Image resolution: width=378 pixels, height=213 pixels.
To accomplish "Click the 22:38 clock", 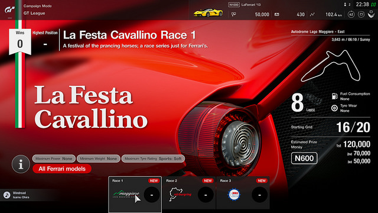I will 362,4.
